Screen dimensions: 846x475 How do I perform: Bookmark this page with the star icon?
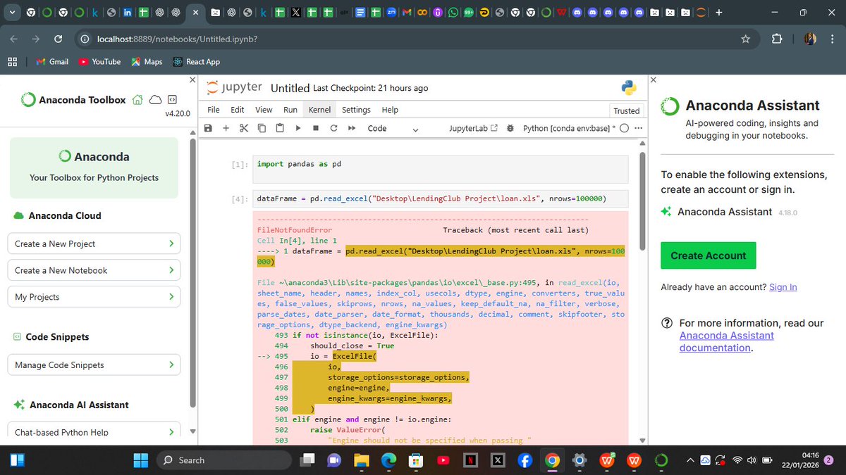(745, 39)
